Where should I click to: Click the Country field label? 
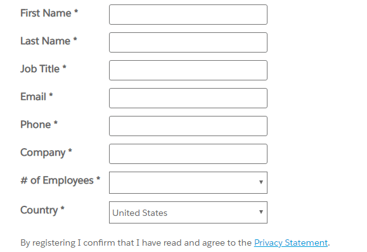click(42, 210)
